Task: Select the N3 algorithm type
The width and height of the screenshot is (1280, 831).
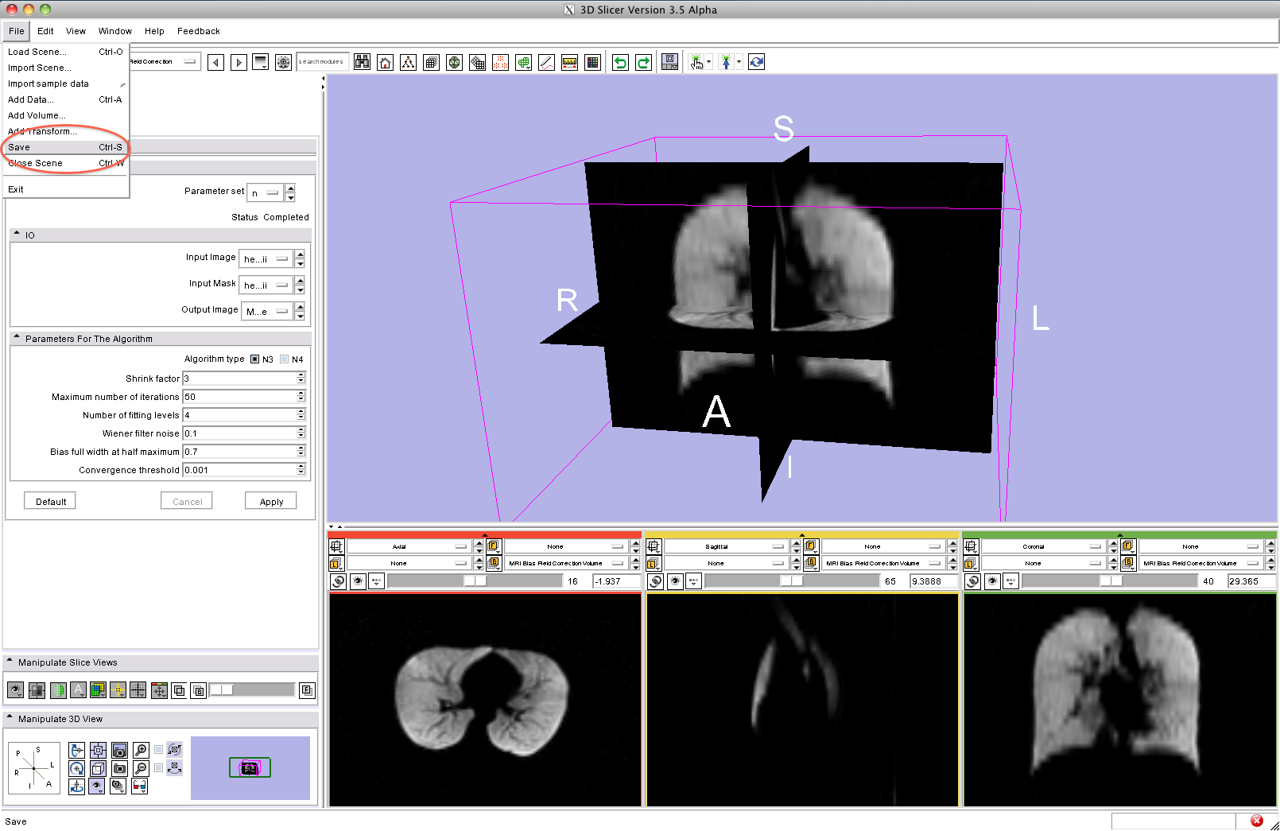Action: click(x=255, y=359)
